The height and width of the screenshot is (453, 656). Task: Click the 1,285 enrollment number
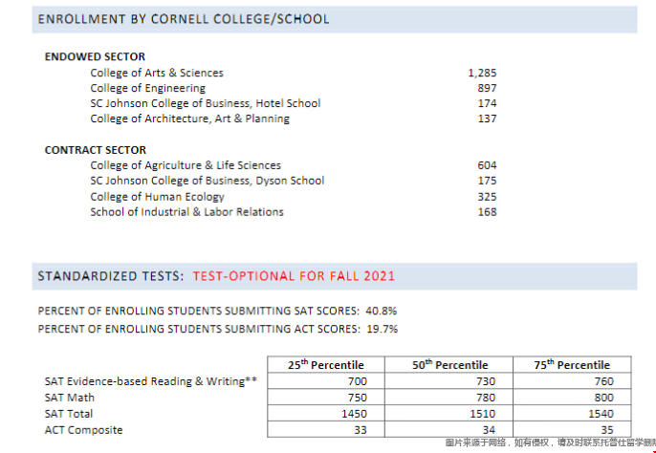coord(483,73)
